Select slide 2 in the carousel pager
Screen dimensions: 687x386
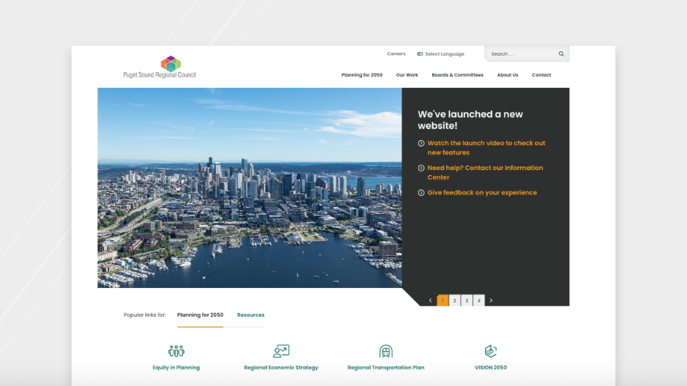pos(455,301)
